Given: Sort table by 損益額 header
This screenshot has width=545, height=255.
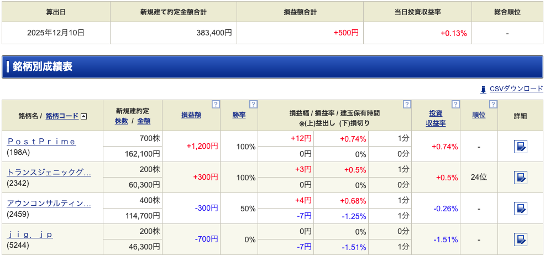Looking at the screenshot, I should coord(191,116).
